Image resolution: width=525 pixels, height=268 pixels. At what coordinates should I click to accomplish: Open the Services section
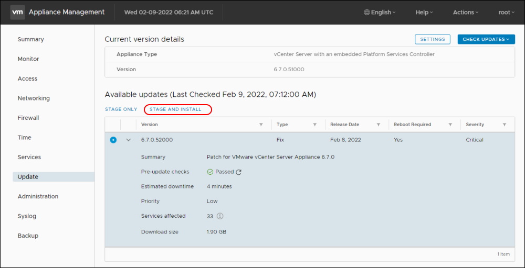point(29,157)
